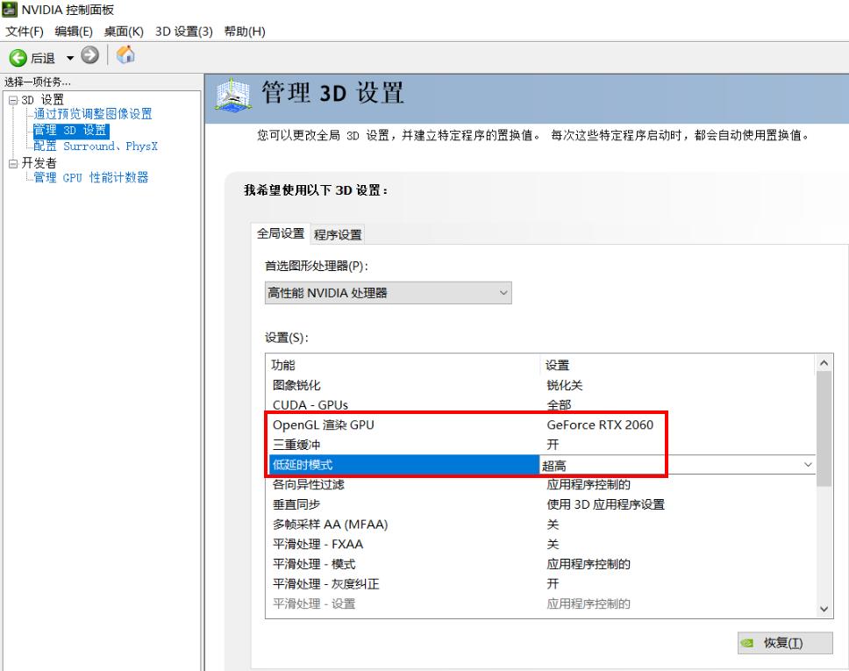Switch to the 程序设置 tab

point(337,234)
